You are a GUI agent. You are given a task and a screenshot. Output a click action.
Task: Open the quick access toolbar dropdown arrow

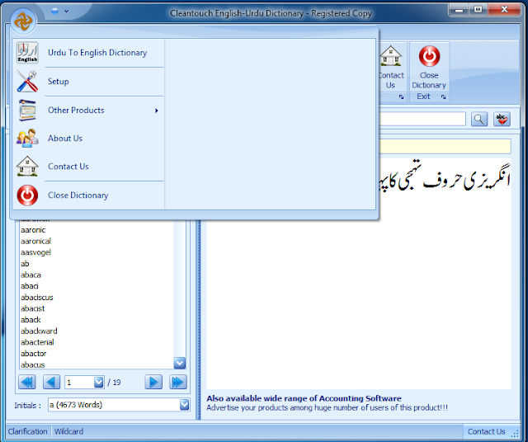click(x=66, y=11)
